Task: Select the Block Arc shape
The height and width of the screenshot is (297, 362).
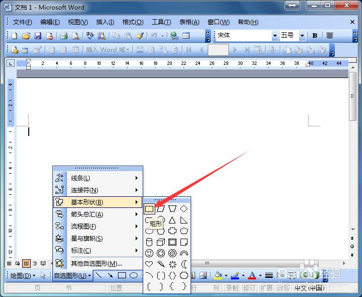Action: 184,253
